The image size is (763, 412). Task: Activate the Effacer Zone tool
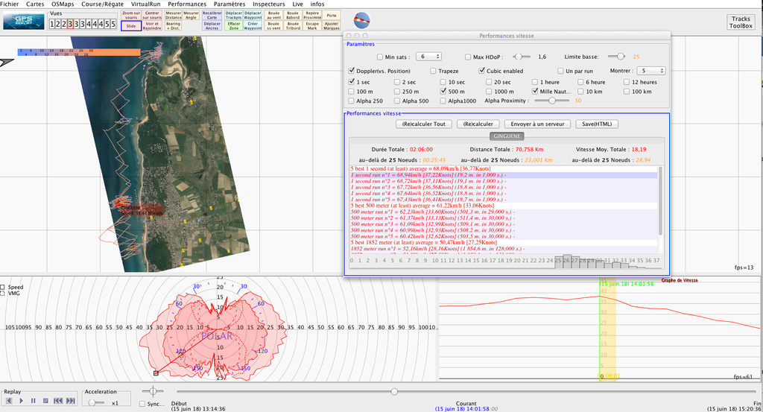[233, 26]
